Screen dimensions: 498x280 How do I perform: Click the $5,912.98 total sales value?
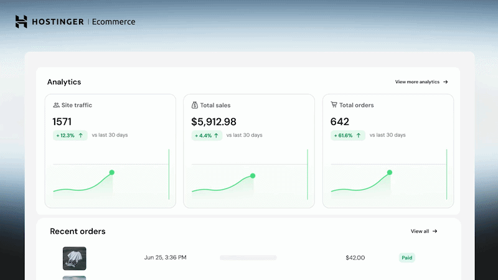pos(214,121)
